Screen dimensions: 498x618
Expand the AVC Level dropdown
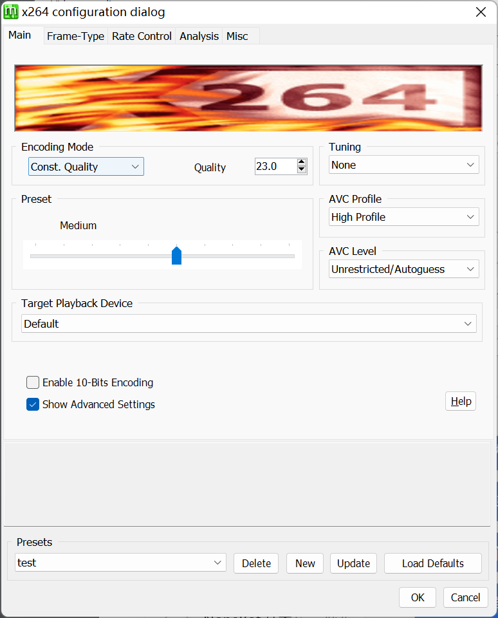(403, 269)
